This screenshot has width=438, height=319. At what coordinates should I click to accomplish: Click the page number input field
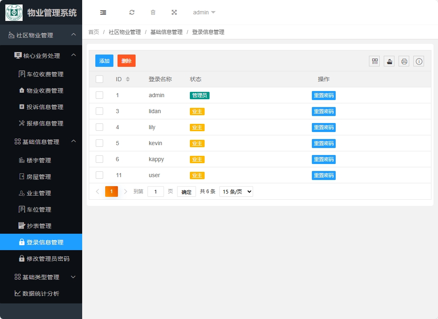click(x=155, y=191)
